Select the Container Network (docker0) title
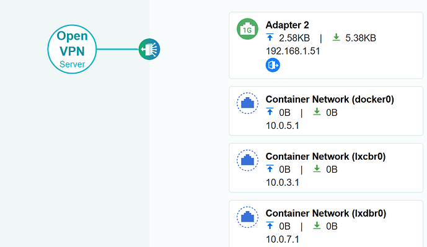Image resolution: width=427 pixels, height=247 pixels. pyautogui.click(x=330, y=100)
